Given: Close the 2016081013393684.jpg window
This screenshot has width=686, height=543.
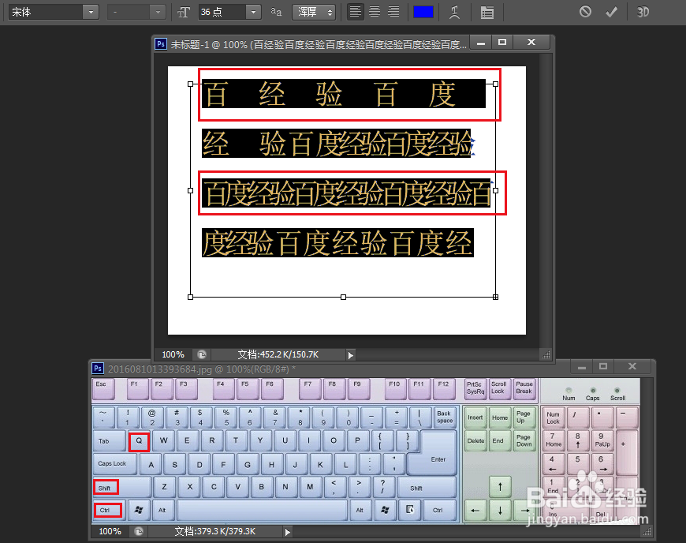Looking at the screenshot, I should (x=632, y=366).
